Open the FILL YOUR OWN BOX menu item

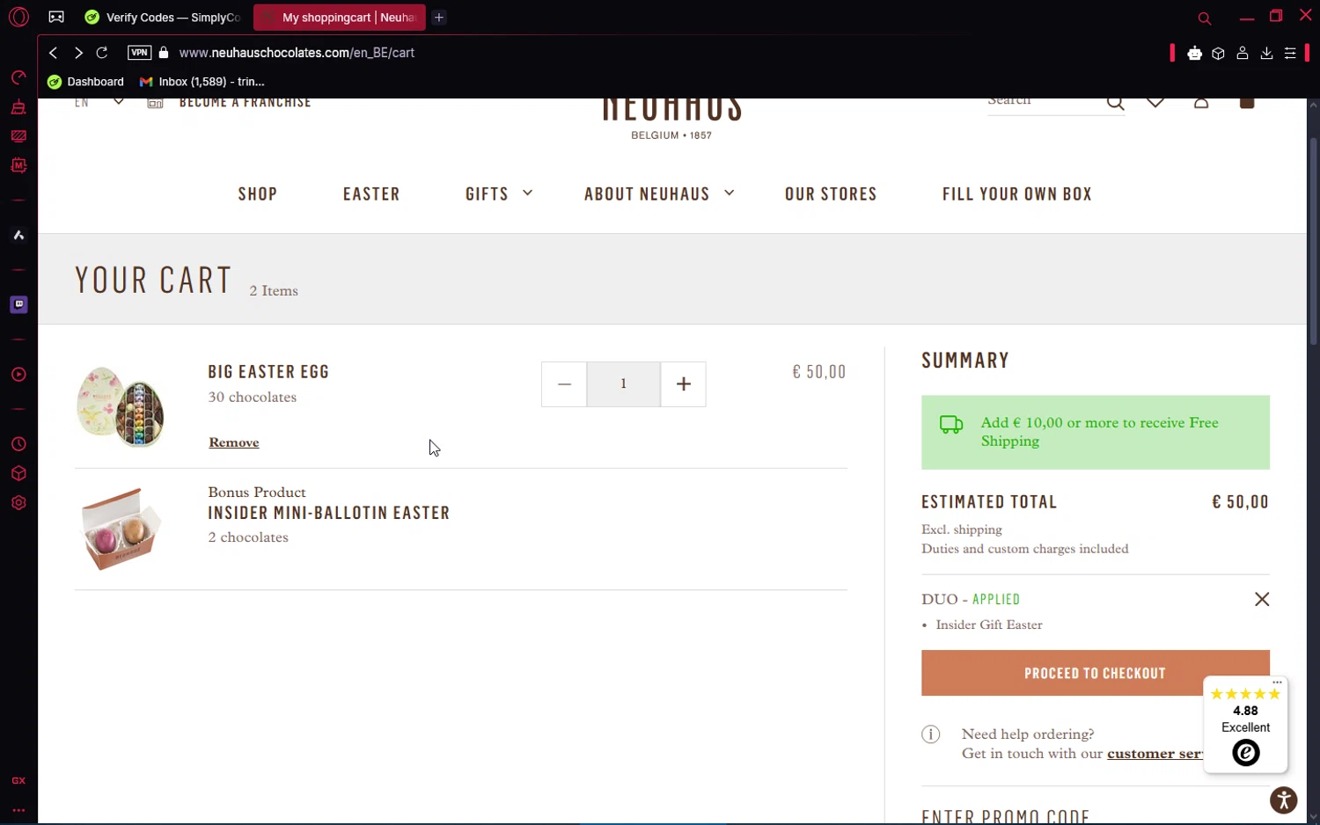pos(1017,193)
